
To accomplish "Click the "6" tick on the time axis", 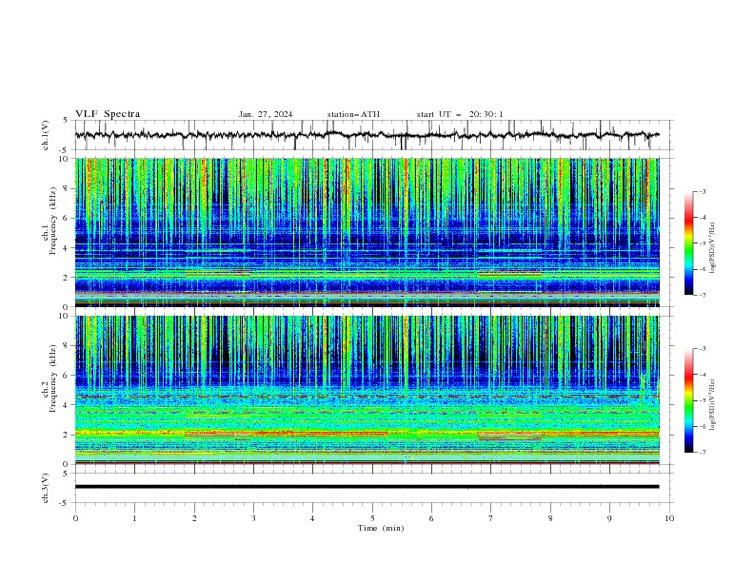I will (x=431, y=518).
